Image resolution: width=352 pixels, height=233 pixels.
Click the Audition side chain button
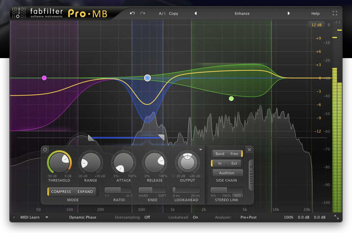pyautogui.click(x=227, y=173)
